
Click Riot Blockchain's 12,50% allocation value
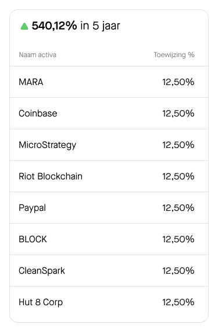178,176
